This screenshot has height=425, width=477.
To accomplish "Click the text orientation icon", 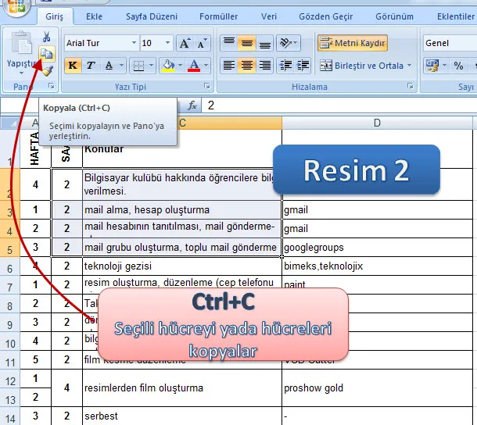I will point(286,44).
